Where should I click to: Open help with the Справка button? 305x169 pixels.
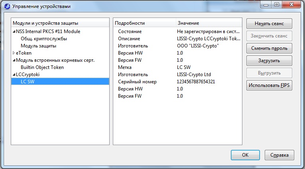coord(279,155)
